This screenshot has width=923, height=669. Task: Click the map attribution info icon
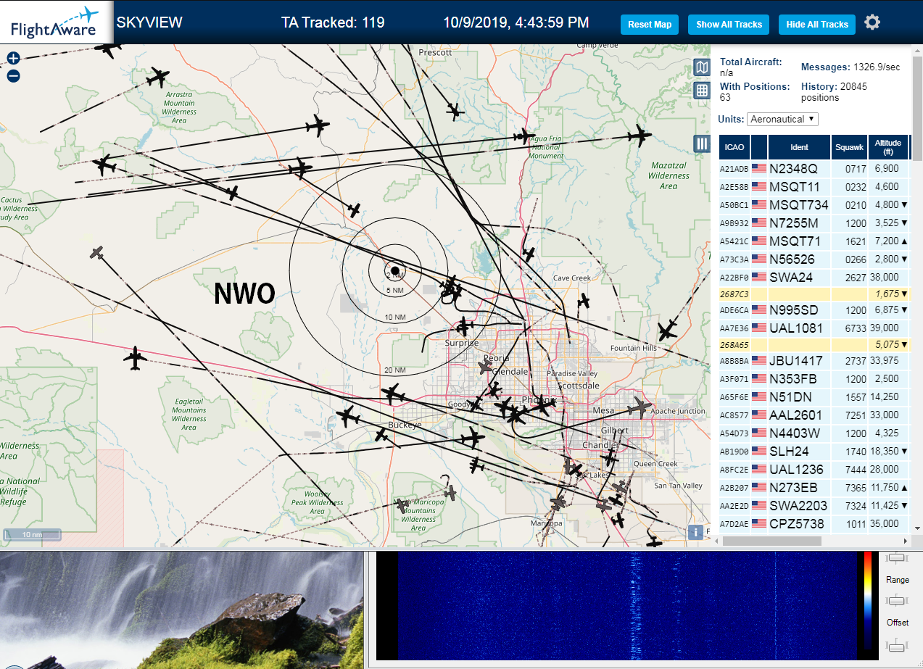coord(696,532)
